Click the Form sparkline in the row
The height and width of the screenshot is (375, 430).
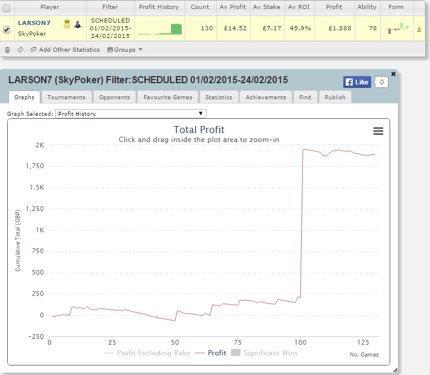[x=397, y=29]
